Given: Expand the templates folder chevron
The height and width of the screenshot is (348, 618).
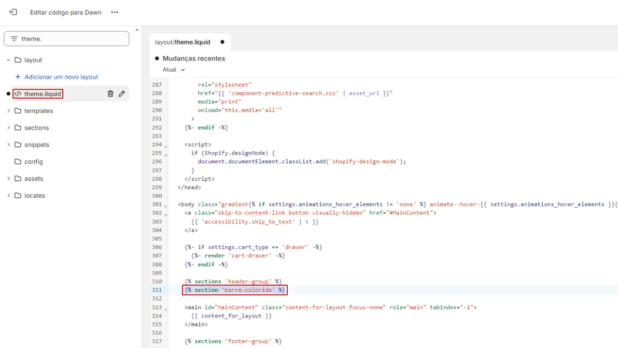Looking at the screenshot, I should coord(8,111).
